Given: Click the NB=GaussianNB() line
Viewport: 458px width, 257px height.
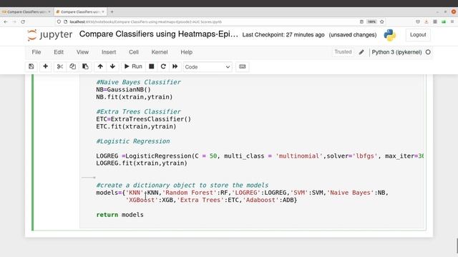Looking at the screenshot, I should click(x=123, y=89).
